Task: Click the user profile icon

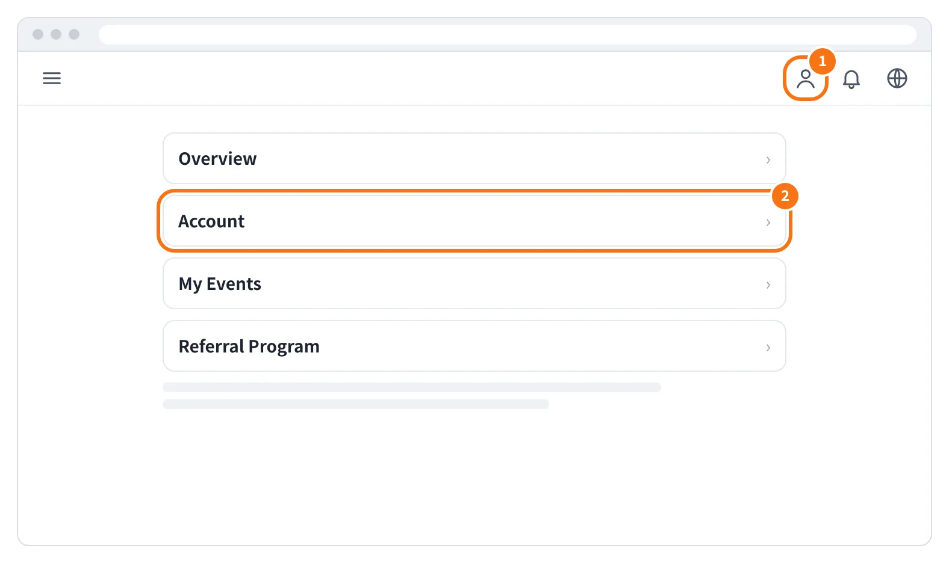Action: (805, 79)
